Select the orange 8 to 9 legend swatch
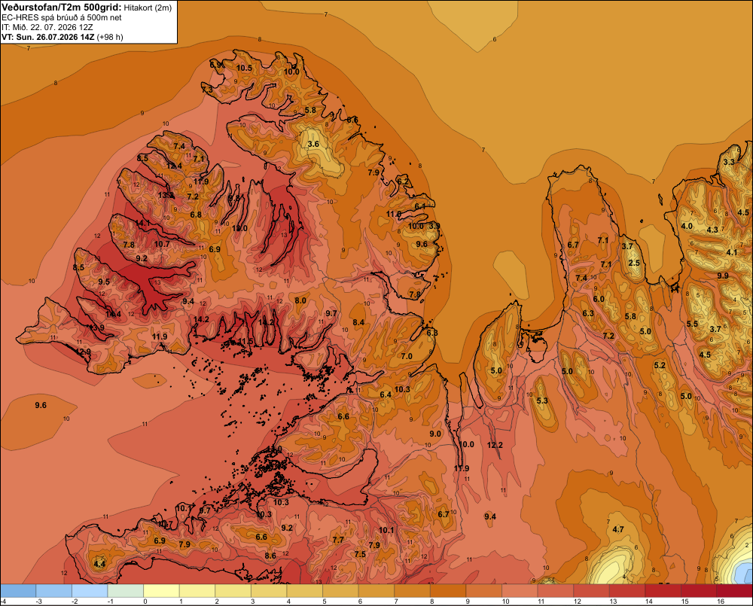This screenshot has width=753, height=606. coord(447,591)
